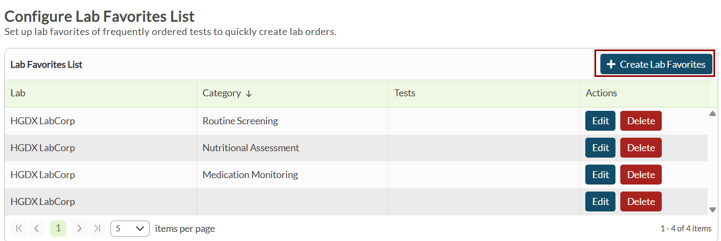Sort by the Category column header
The image size is (721, 241).
(x=222, y=93)
